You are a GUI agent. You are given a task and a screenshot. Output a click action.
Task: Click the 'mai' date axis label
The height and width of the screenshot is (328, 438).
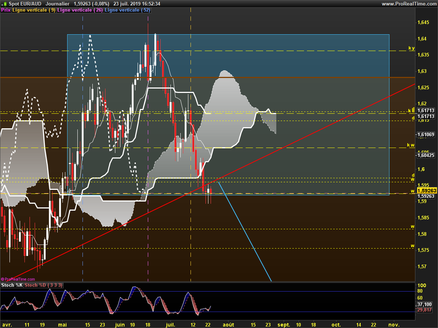point(63,324)
